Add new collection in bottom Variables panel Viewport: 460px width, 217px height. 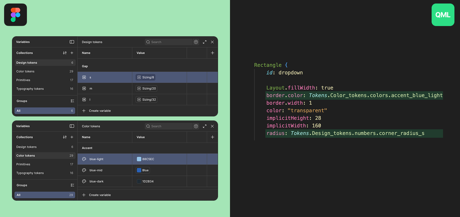(x=72, y=137)
